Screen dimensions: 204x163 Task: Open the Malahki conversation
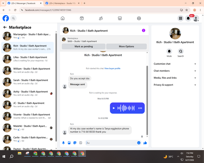click(27, 128)
